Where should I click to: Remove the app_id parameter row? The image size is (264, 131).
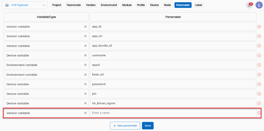pyautogui.click(x=259, y=27)
